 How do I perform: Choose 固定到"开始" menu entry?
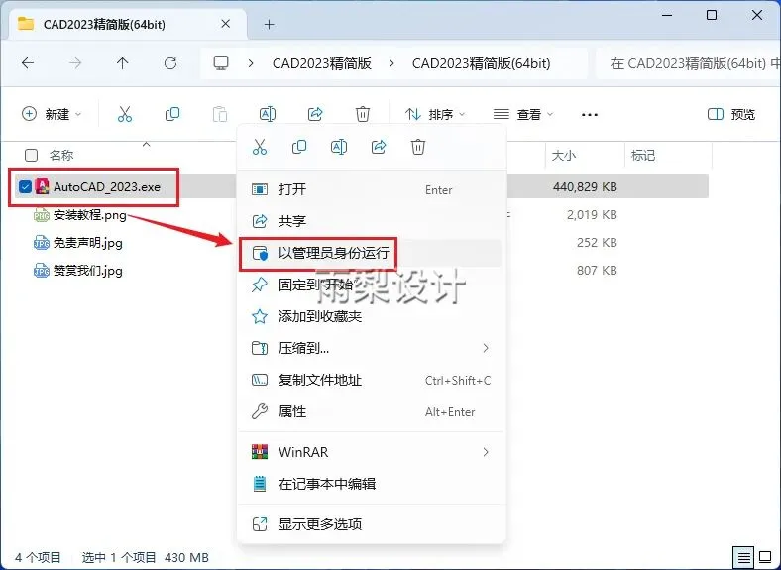click(x=372, y=285)
